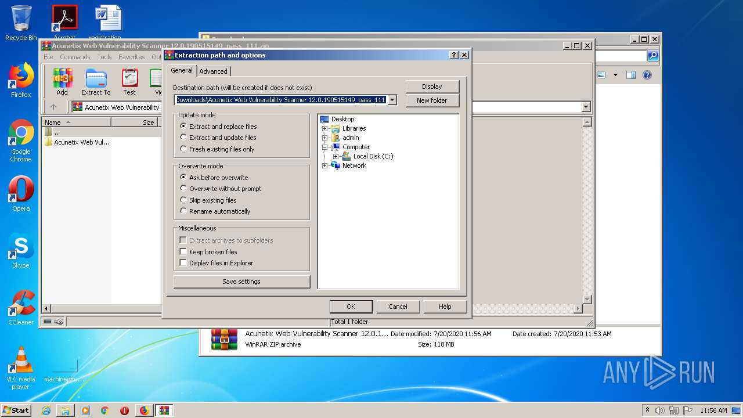743x418 pixels.
Task: Click the Explorer search magnifier button
Action: coord(653,56)
